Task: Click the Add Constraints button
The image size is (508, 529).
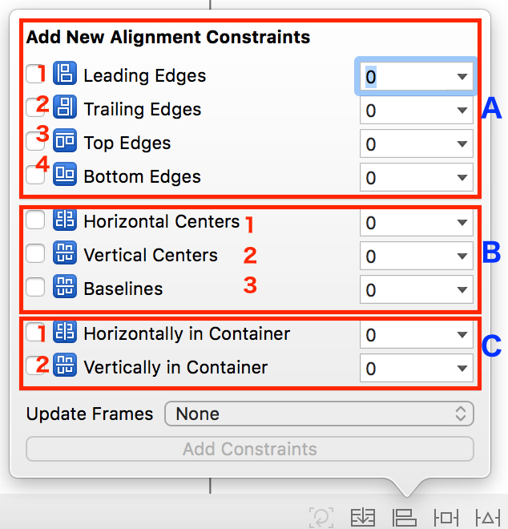Action: [250, 449]
